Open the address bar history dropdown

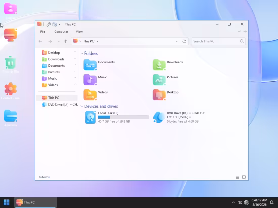tap(176, 41)
